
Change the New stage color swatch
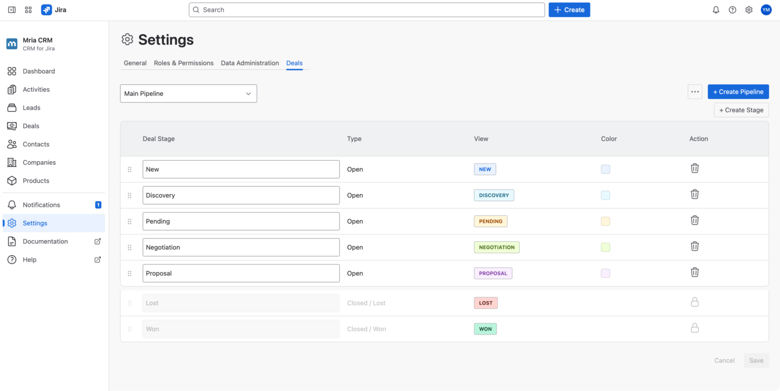(605, 169)
